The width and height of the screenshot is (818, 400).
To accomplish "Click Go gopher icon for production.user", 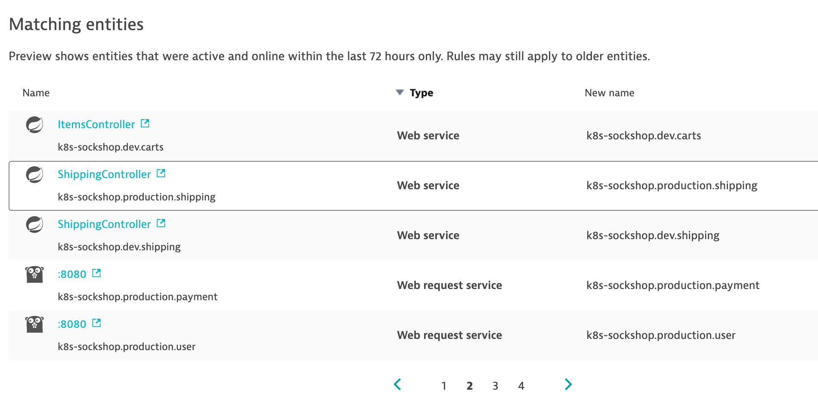I will click(34, 324).
